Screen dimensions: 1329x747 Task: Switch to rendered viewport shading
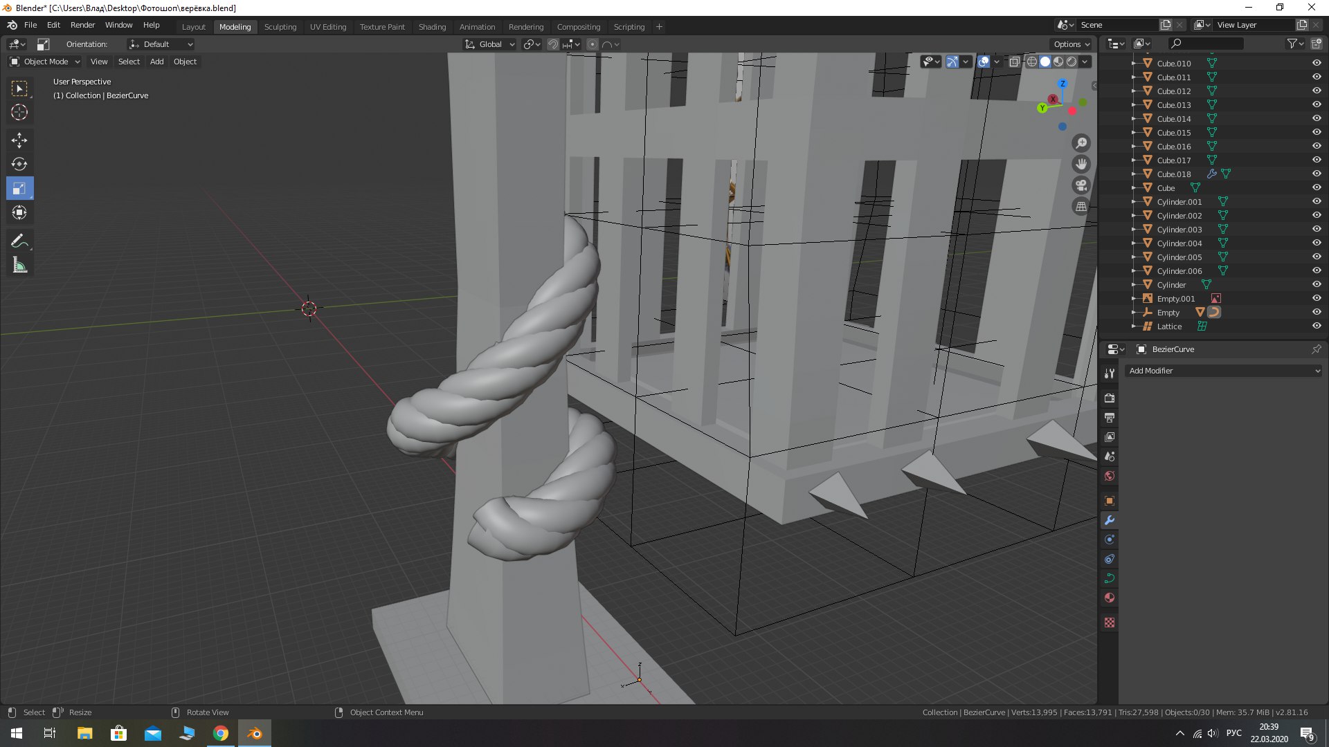click(x=1072, y=62)
